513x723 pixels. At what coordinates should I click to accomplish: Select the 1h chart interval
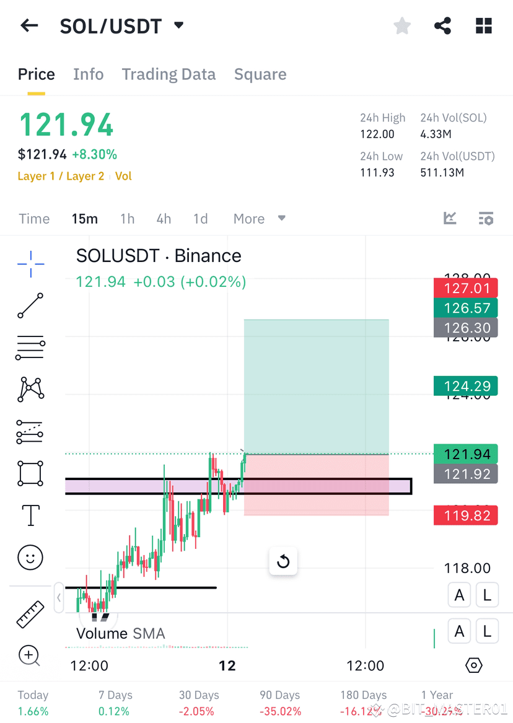pos(127,218)
